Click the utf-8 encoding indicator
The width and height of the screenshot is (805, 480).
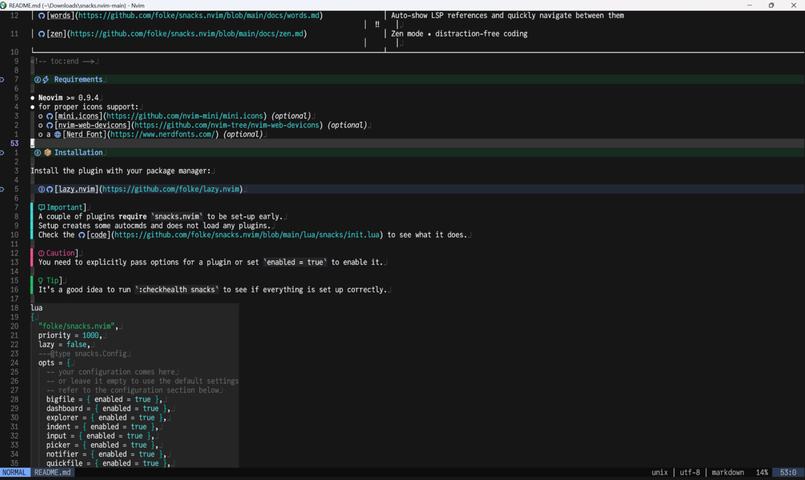(690, 473)
